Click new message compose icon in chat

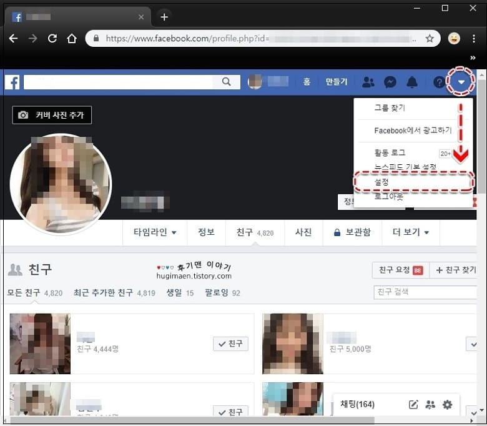tap(413, 405)
